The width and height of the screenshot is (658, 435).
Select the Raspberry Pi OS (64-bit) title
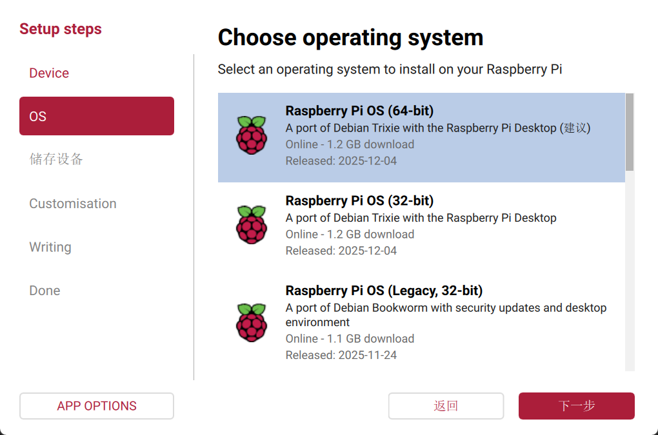(x=359, y=111)
